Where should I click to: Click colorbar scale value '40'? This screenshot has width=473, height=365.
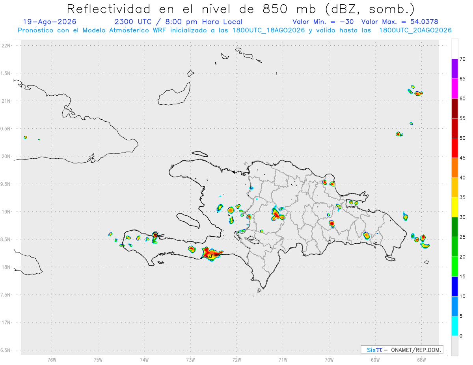[x=462, y=178]
